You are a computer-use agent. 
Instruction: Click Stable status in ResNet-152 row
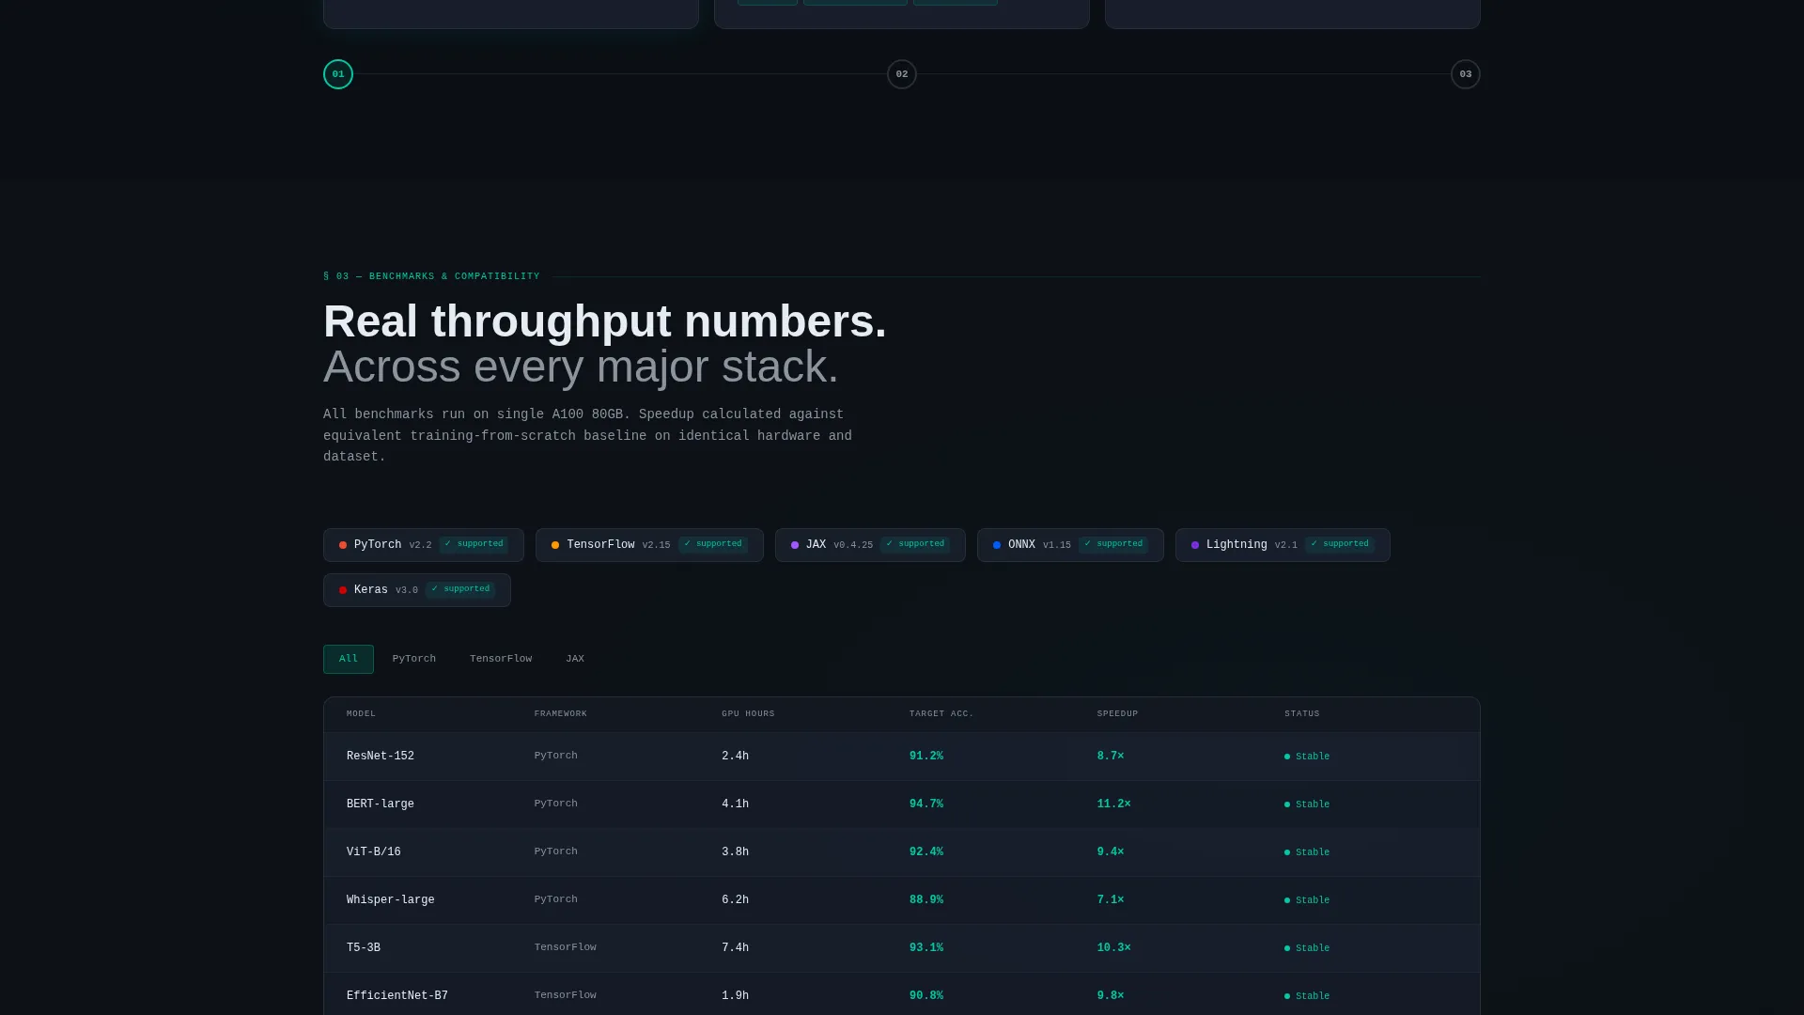click(x=1307, y=757)
